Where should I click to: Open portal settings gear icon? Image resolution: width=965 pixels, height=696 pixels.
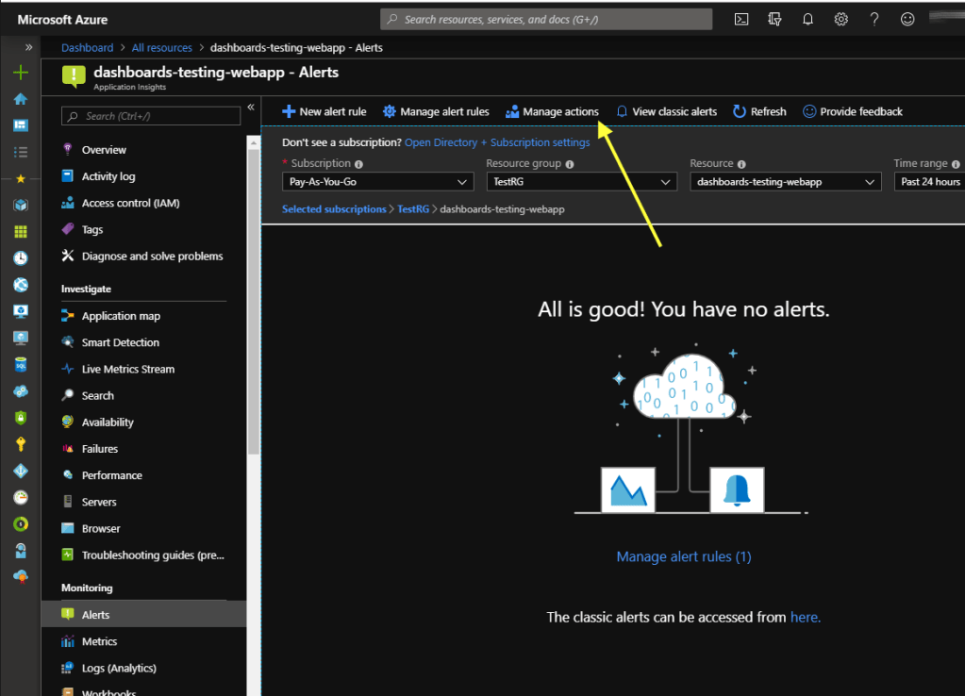(x=841, y=19)
